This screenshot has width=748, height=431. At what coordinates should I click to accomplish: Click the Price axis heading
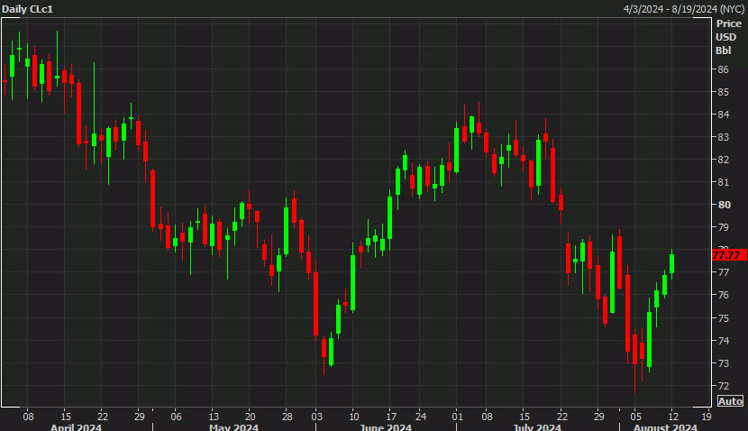point(728,23)
